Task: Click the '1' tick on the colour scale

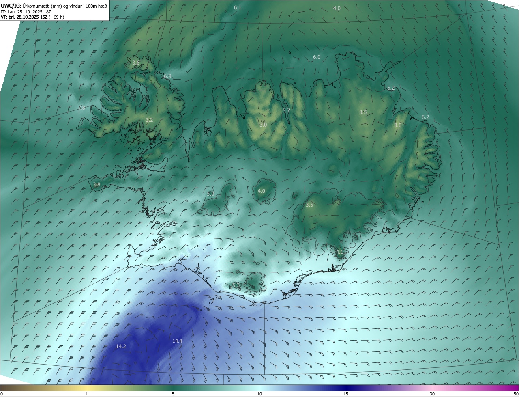Action: tap(87, 394)
